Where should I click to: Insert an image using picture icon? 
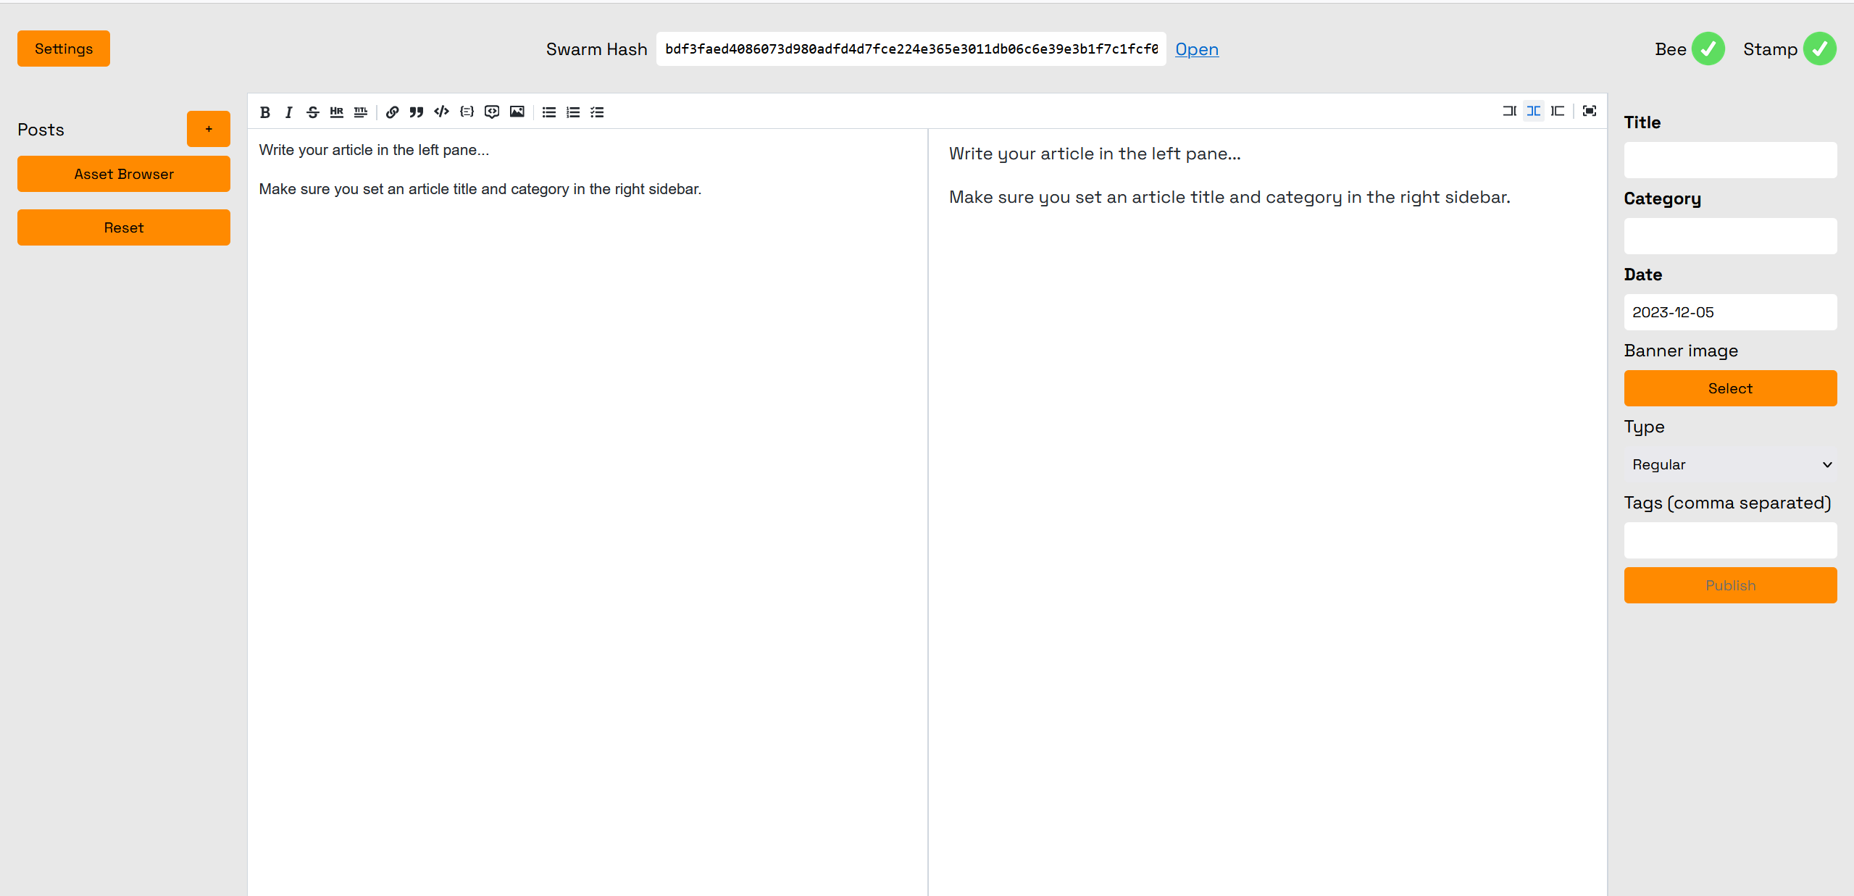coord(517,112)
